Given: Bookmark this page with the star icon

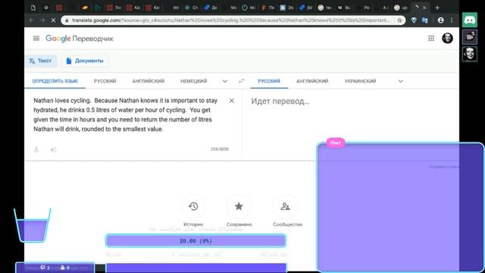Looking at the screenshot, I should (399, 20).
